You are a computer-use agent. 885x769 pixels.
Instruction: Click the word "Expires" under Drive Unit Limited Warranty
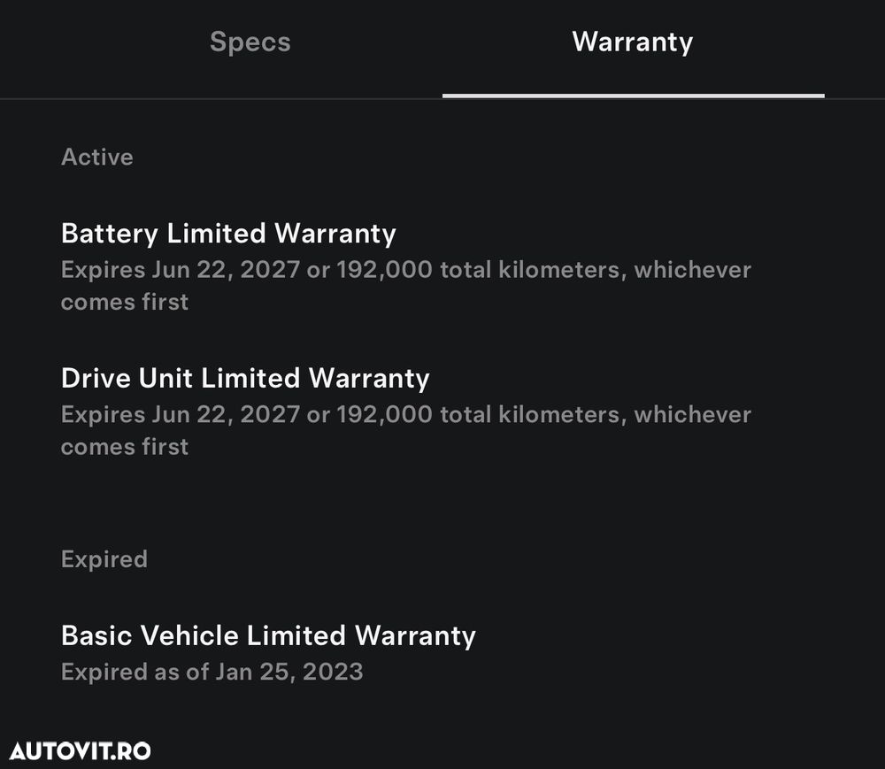(103, 414)
